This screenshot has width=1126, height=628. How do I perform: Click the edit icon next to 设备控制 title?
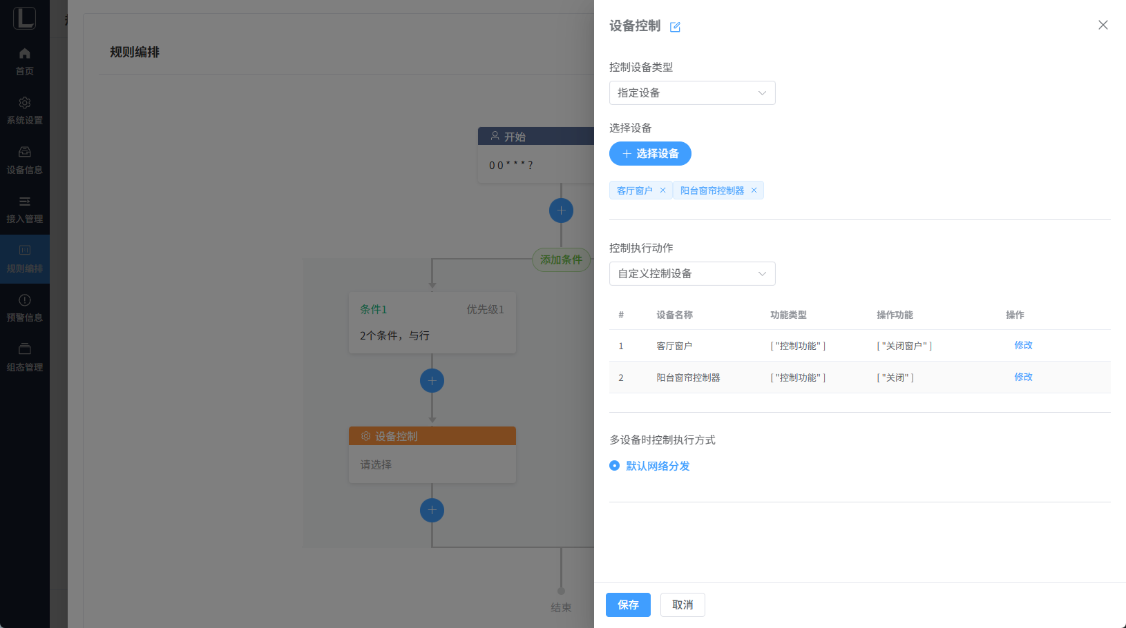click(675, 27)
